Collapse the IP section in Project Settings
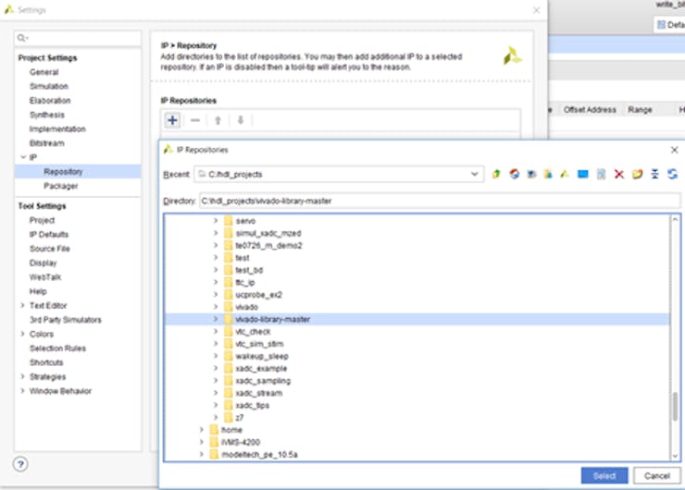Viewport: 685px width, 490px height. 23,157
